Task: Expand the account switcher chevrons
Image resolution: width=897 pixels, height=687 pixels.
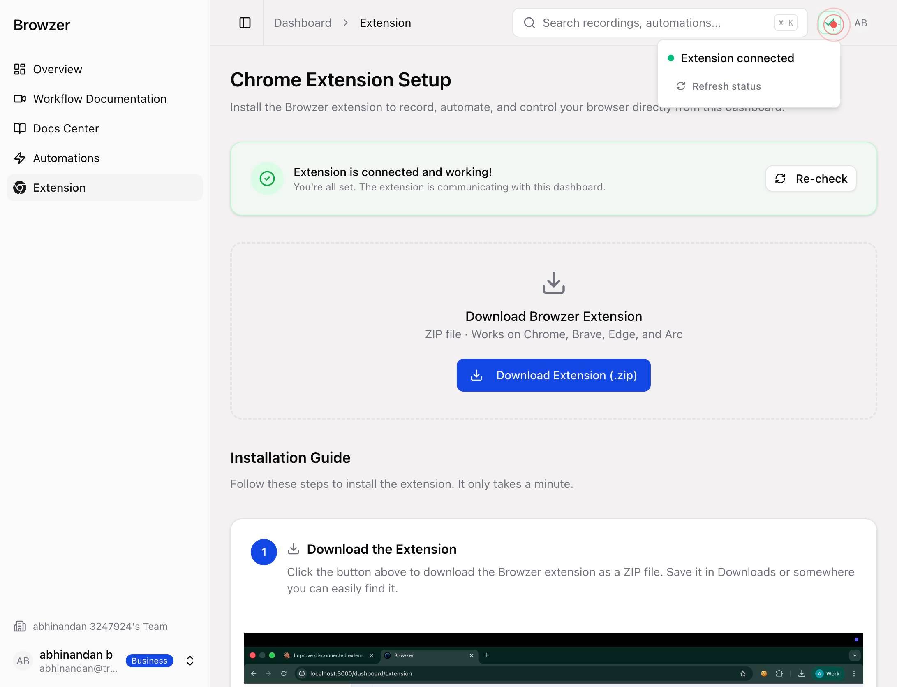Action: 190,661
